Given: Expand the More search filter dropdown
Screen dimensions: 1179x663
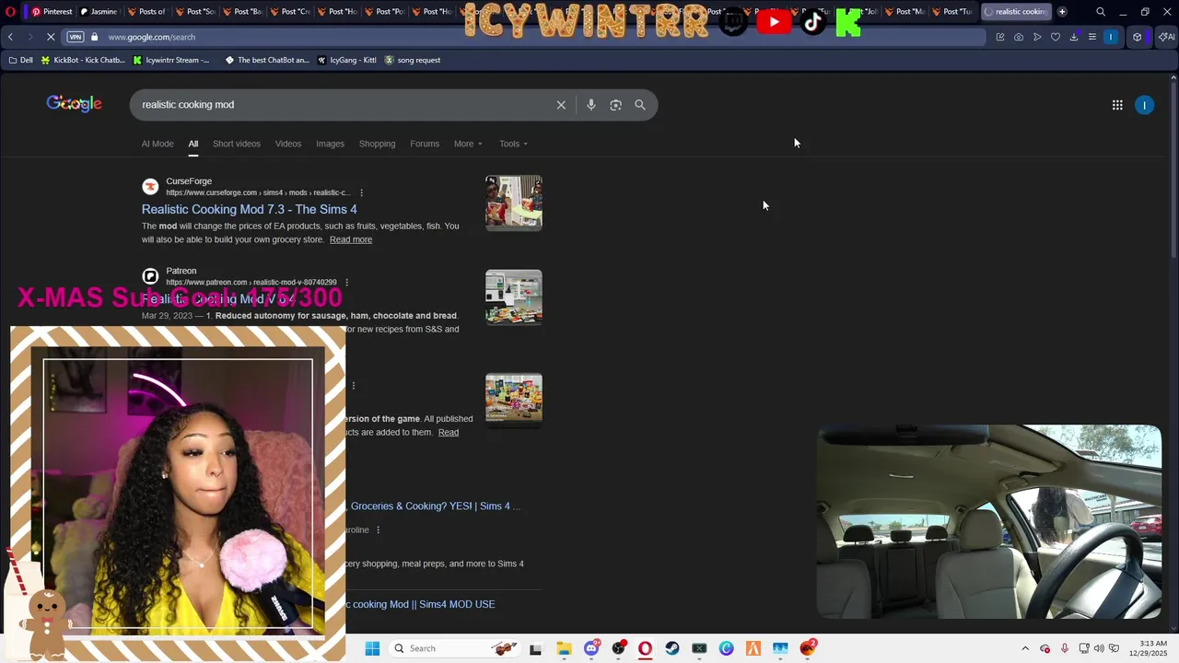Looking at the screenshot, I should [x=468, y=144].
